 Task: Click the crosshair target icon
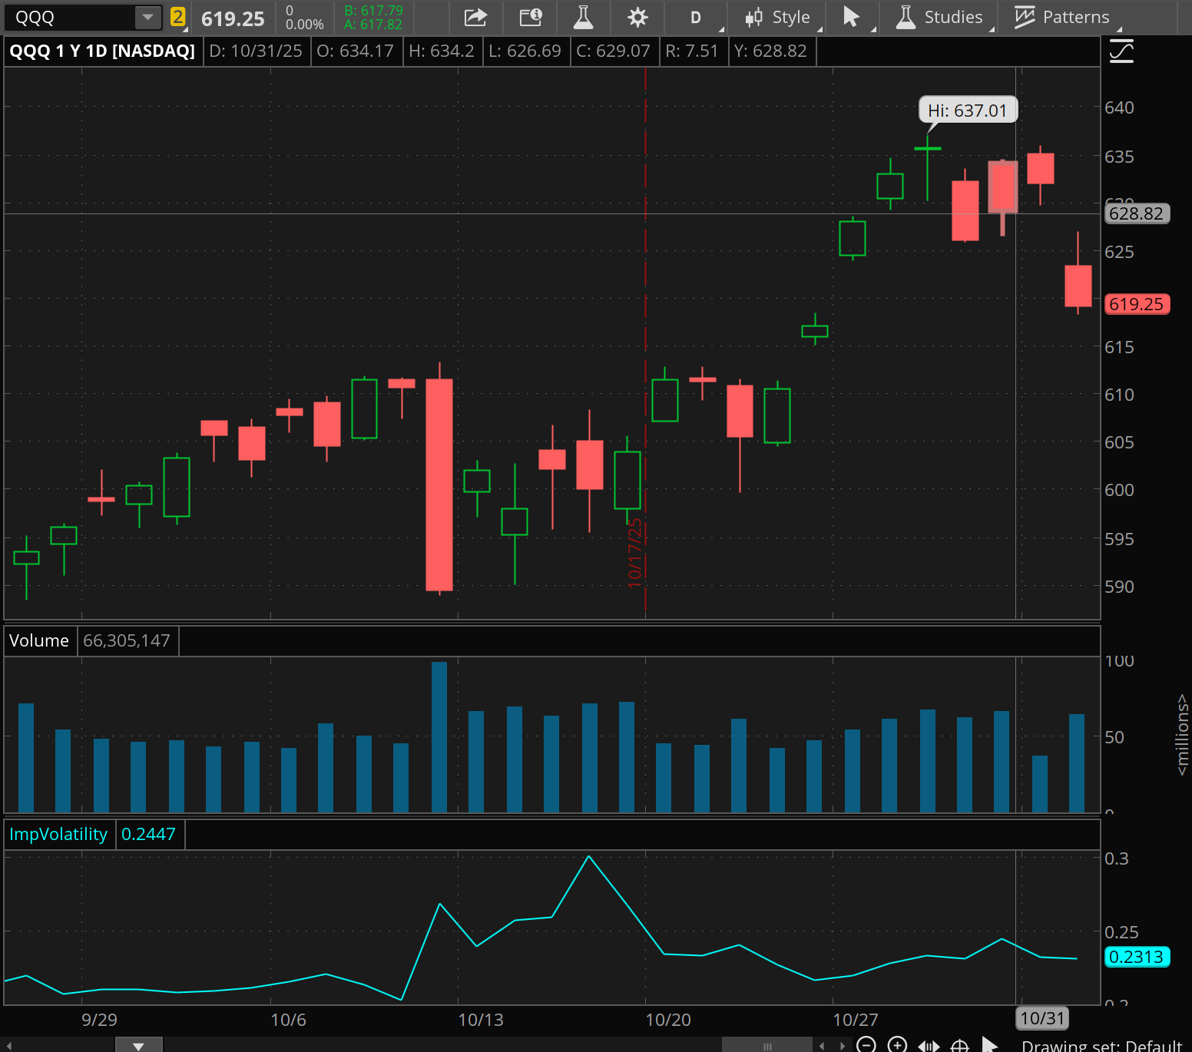pyautogui.click(x=959, y=1045)
